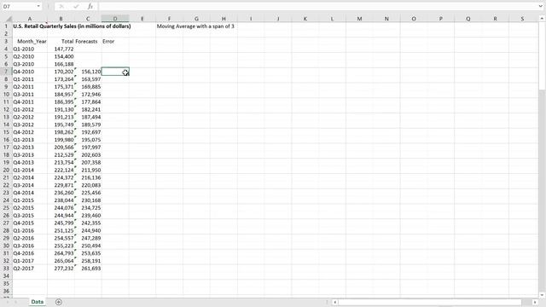Click the Cancel X icon in formula bar

(61, 6)
